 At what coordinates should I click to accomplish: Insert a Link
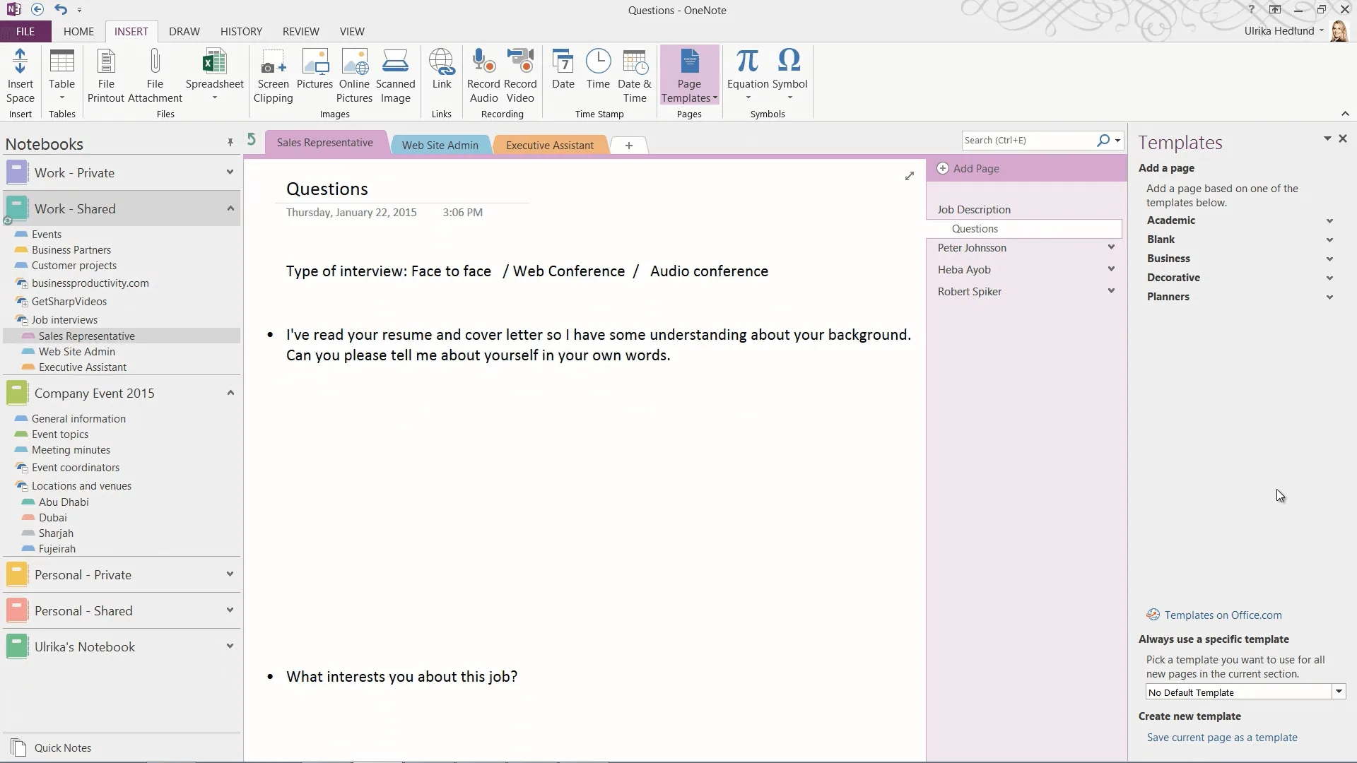pos(442,69)
